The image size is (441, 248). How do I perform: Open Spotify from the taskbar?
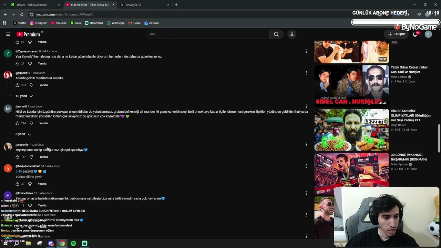[73, 244]
